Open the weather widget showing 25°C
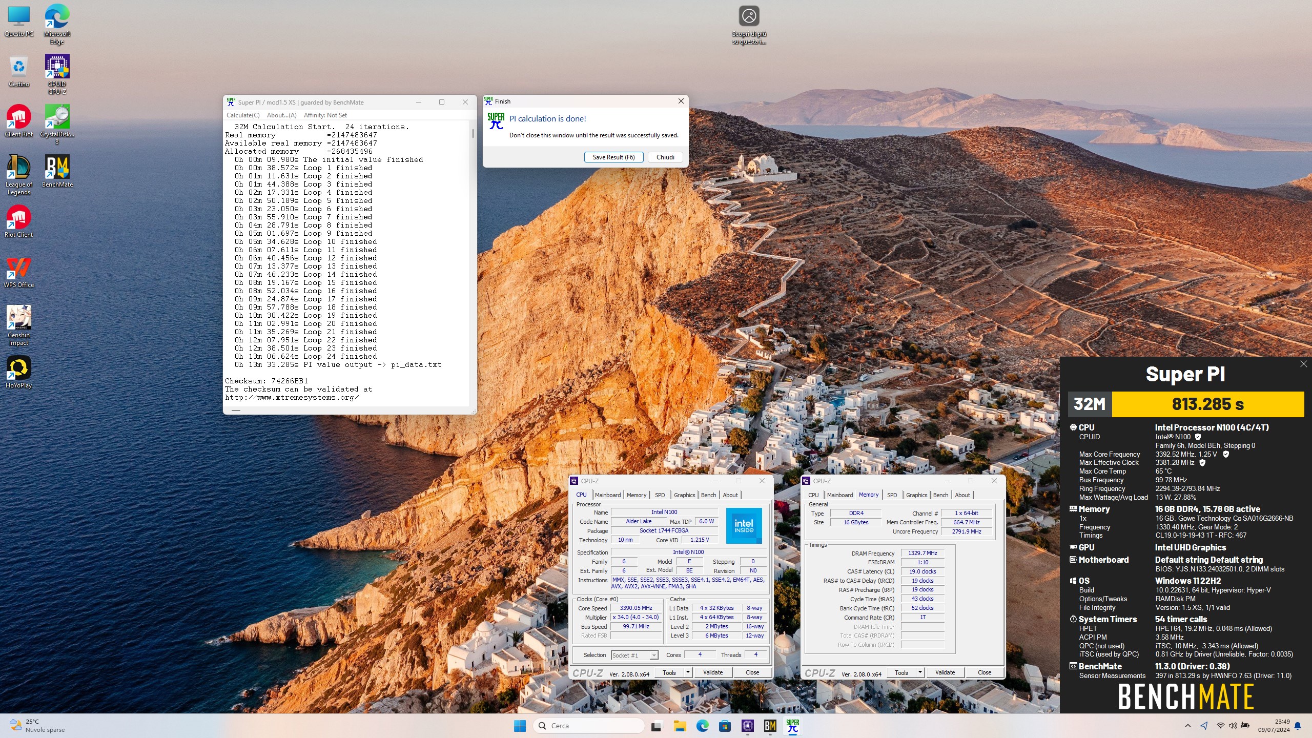Image resolution: width=1312 pixels, height=738 pixels. click(x=37, y=726)
